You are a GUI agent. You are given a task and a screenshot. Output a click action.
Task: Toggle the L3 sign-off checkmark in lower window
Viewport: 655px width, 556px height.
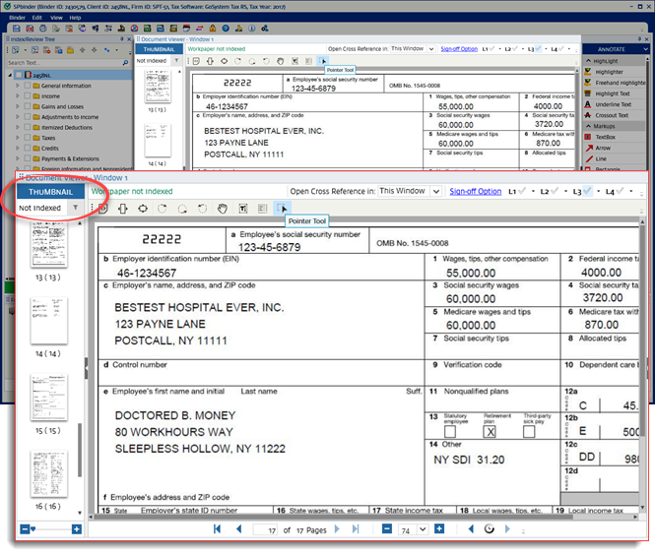click(589, 191)
